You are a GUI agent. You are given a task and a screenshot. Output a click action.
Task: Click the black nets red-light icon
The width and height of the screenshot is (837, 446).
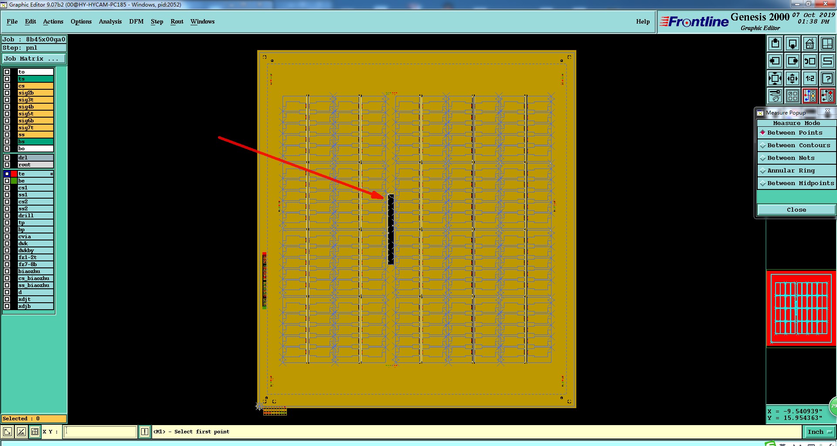tap(827, 96)
